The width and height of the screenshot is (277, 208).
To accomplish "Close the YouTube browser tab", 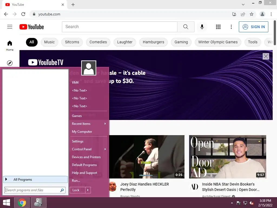I will 63,5.
